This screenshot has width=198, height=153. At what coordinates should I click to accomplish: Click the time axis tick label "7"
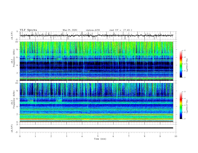[x=129, y=136]
